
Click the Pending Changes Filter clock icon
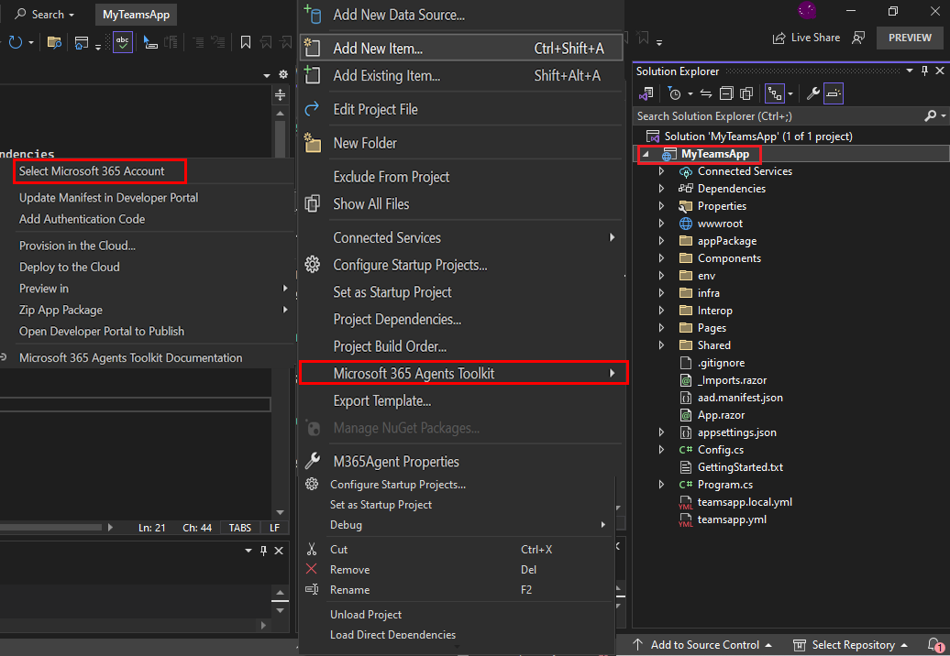[x=674, y=93]
